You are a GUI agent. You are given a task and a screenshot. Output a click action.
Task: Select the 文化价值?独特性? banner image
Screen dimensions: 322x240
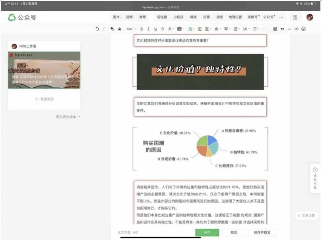pos(200,72)
